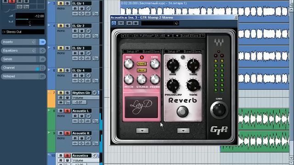Enable Read automation on El. Gtr 4
This screenshot has height=165, width=294.
click(75, 76)
